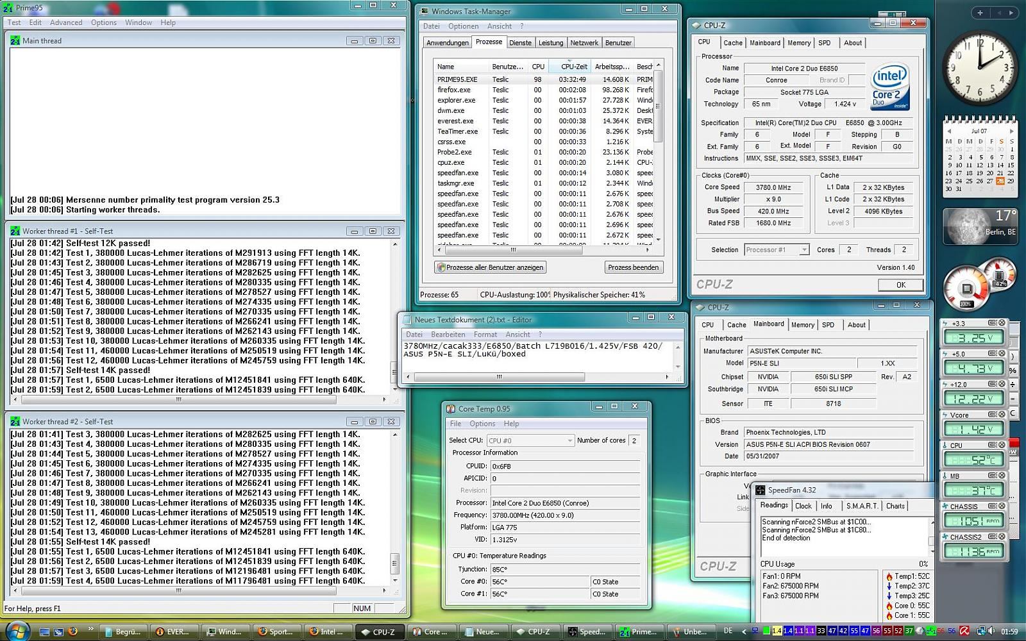The height and width of the screenshot is (641, 1026).
Task: Click Firefox quick launch icon
Action: pos(73,631)
